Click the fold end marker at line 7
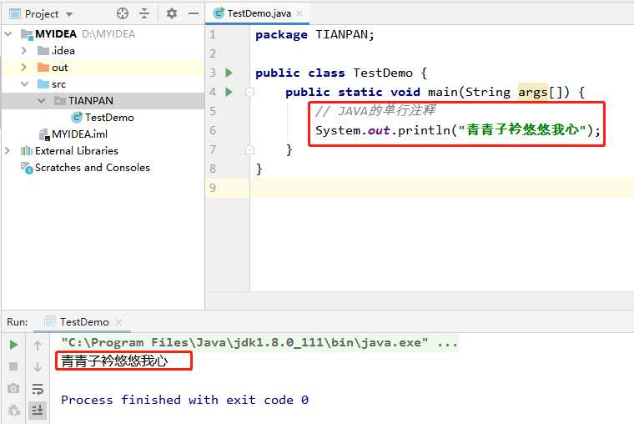Image resolution: width=634 pixels, height=424 pixels. click(250, 150)
